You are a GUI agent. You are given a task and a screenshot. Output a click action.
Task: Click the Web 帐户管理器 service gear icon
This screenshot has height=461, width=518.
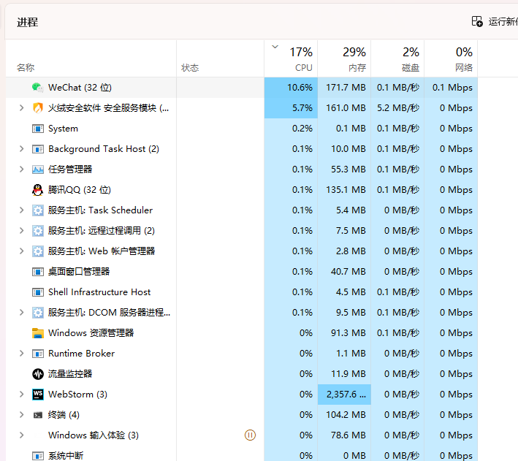click(x=38, y=251)
